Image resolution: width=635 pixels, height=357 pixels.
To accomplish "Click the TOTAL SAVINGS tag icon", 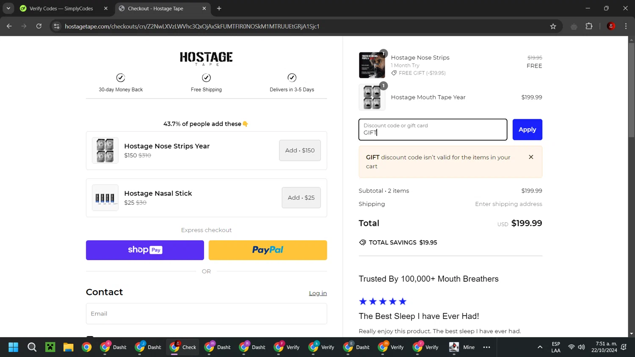I will [x=362, y=242].
